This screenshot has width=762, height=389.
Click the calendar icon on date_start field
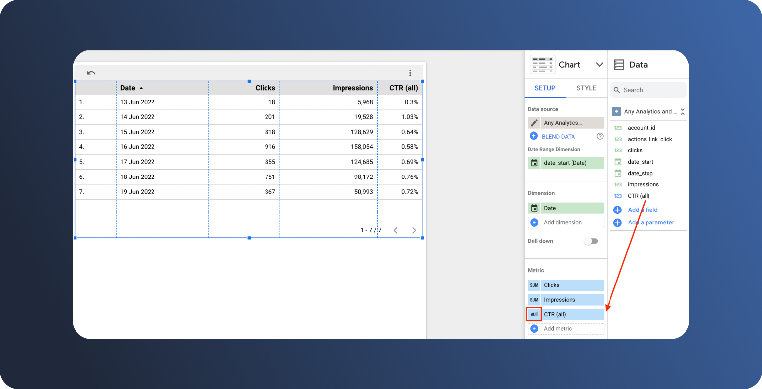click(618, 161)
